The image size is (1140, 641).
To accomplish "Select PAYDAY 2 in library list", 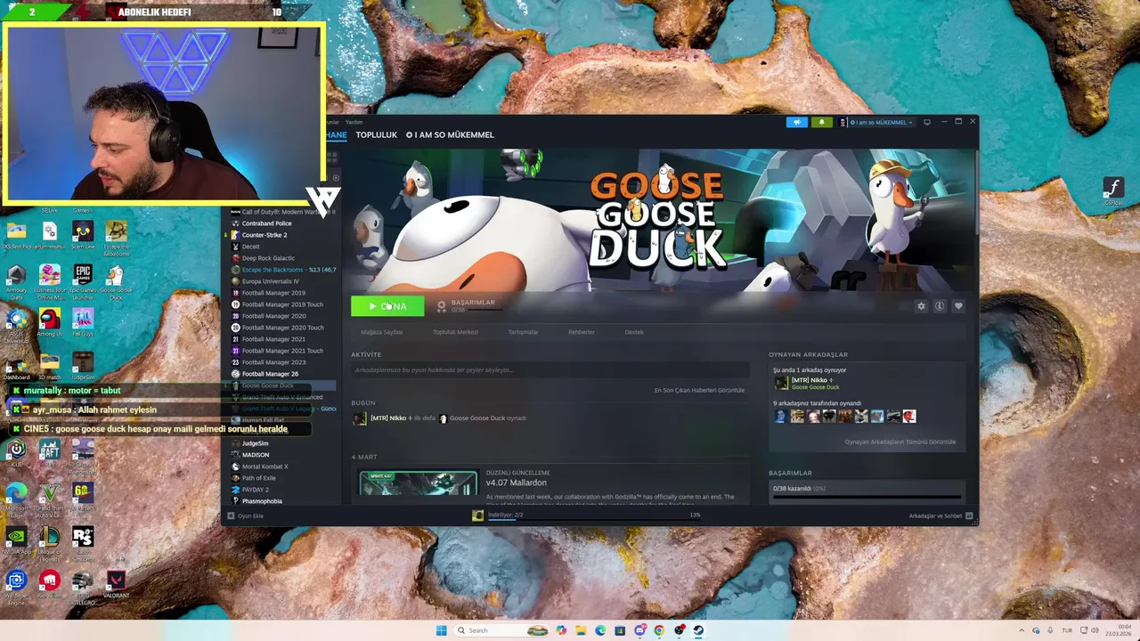I will pos(255,490).
